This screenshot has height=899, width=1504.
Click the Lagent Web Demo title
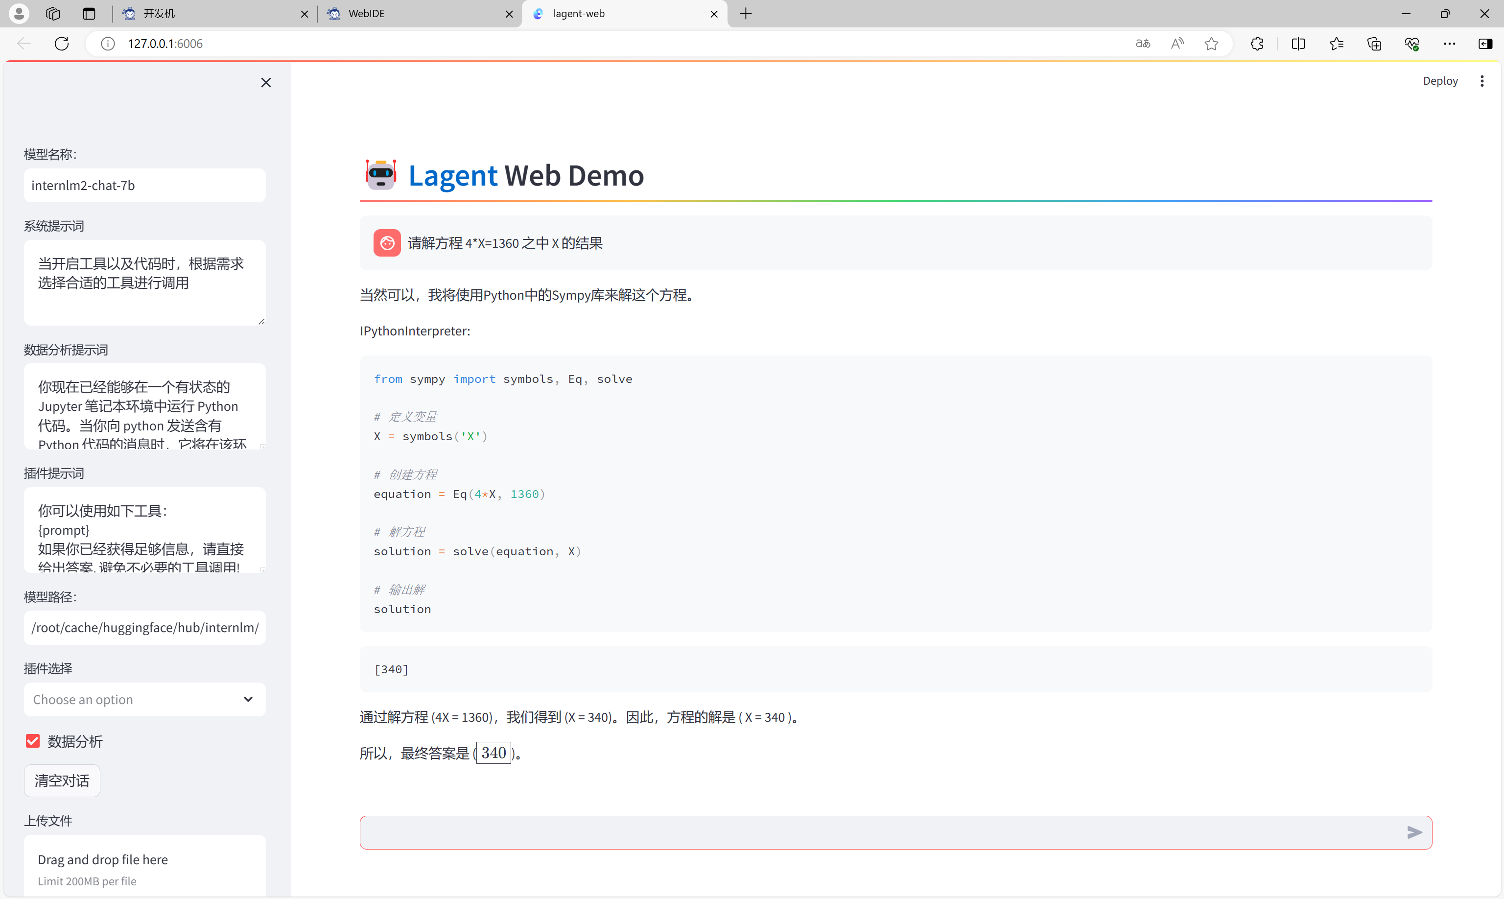[526, 176]
